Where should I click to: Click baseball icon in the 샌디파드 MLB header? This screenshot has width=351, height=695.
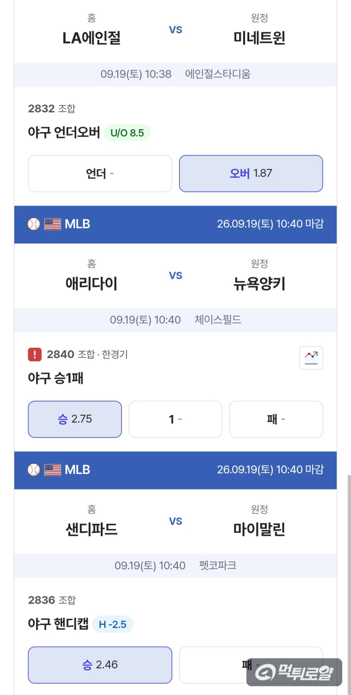click(x=34, y=470)
